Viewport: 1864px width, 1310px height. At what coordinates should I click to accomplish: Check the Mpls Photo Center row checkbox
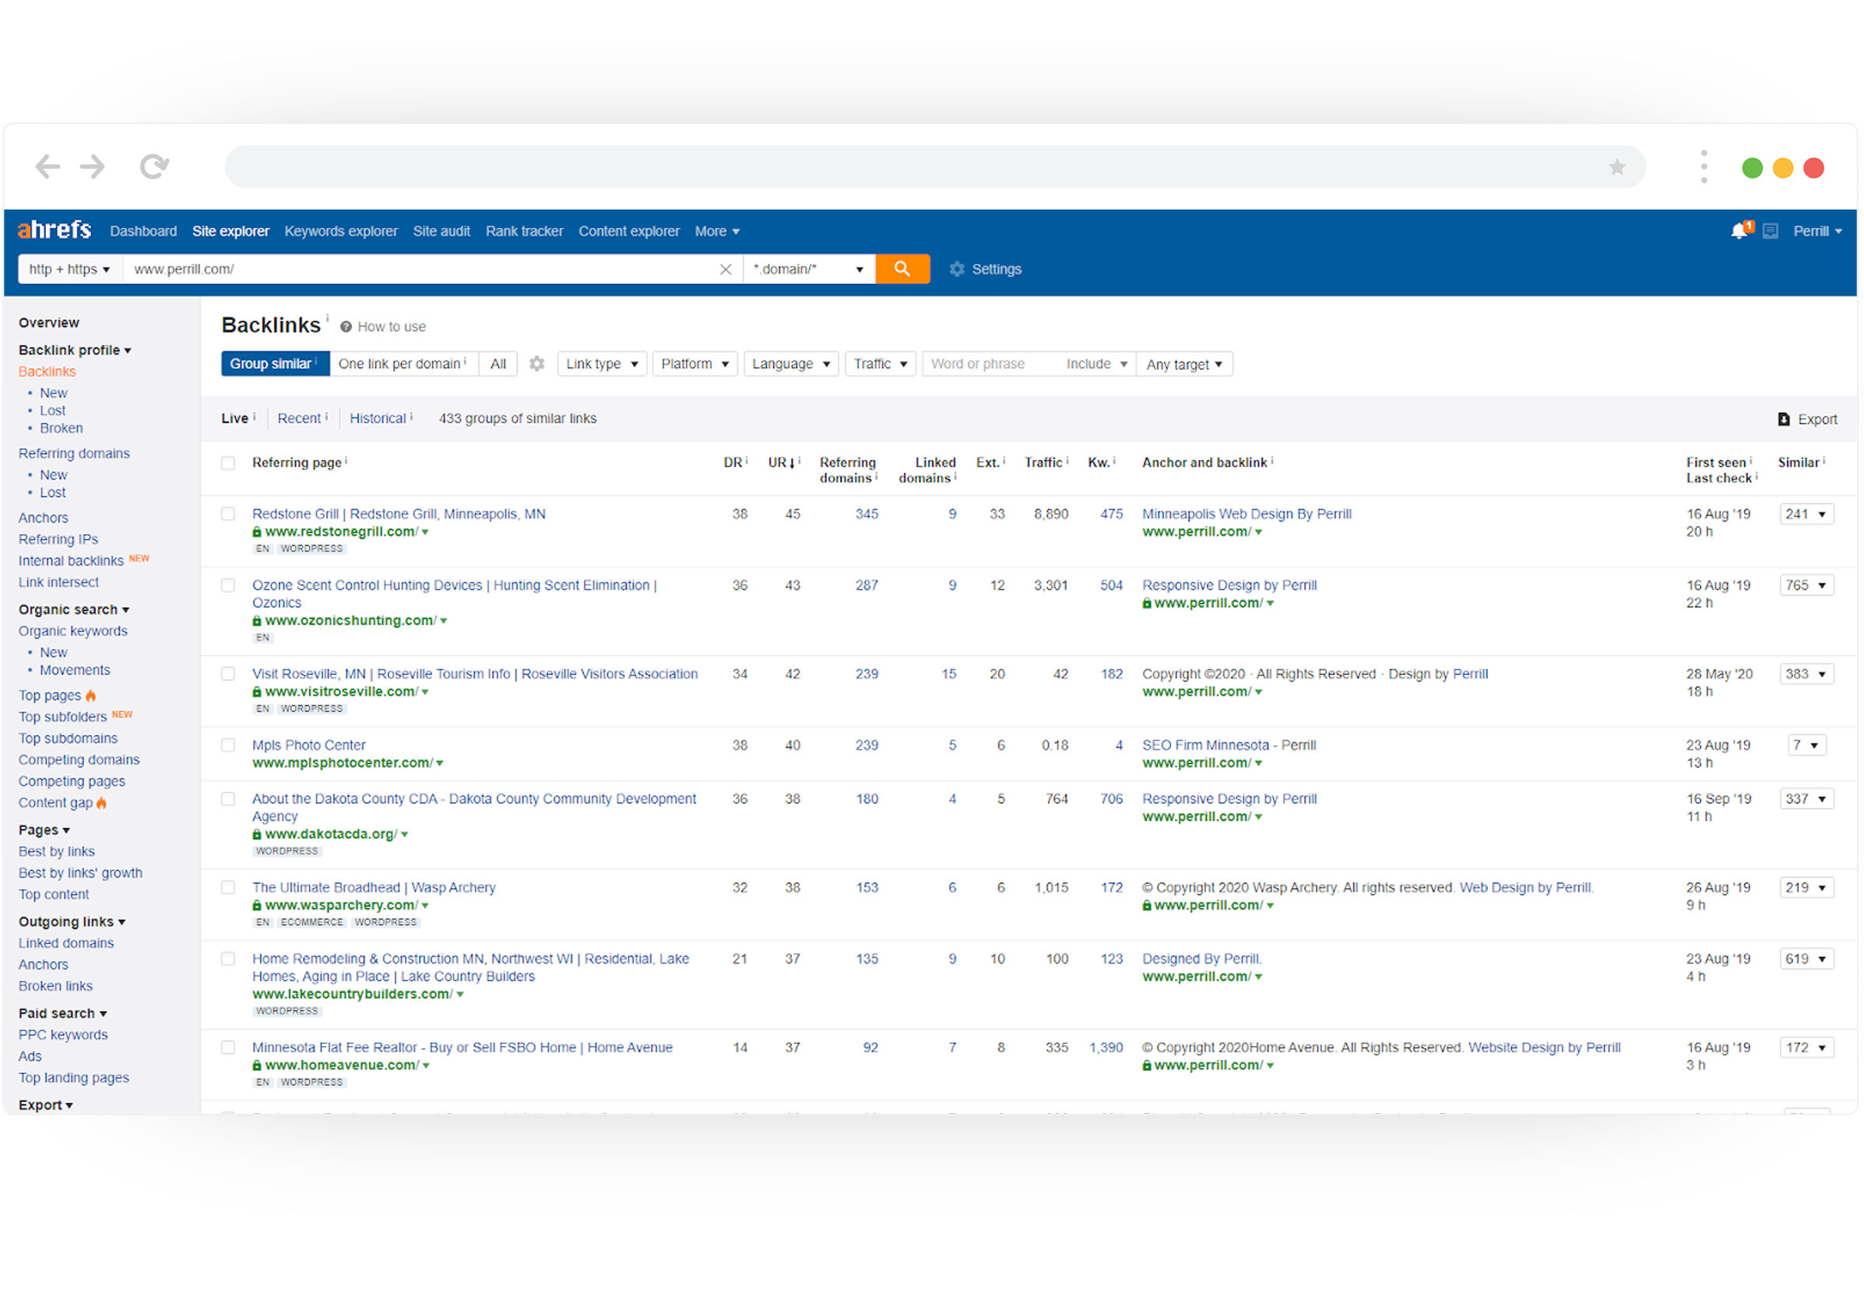point(228,745)
